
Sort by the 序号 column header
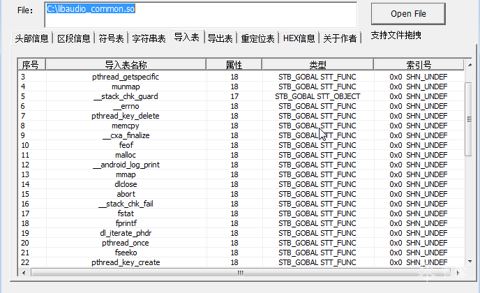pyautogui.click(x=32, y=65)
